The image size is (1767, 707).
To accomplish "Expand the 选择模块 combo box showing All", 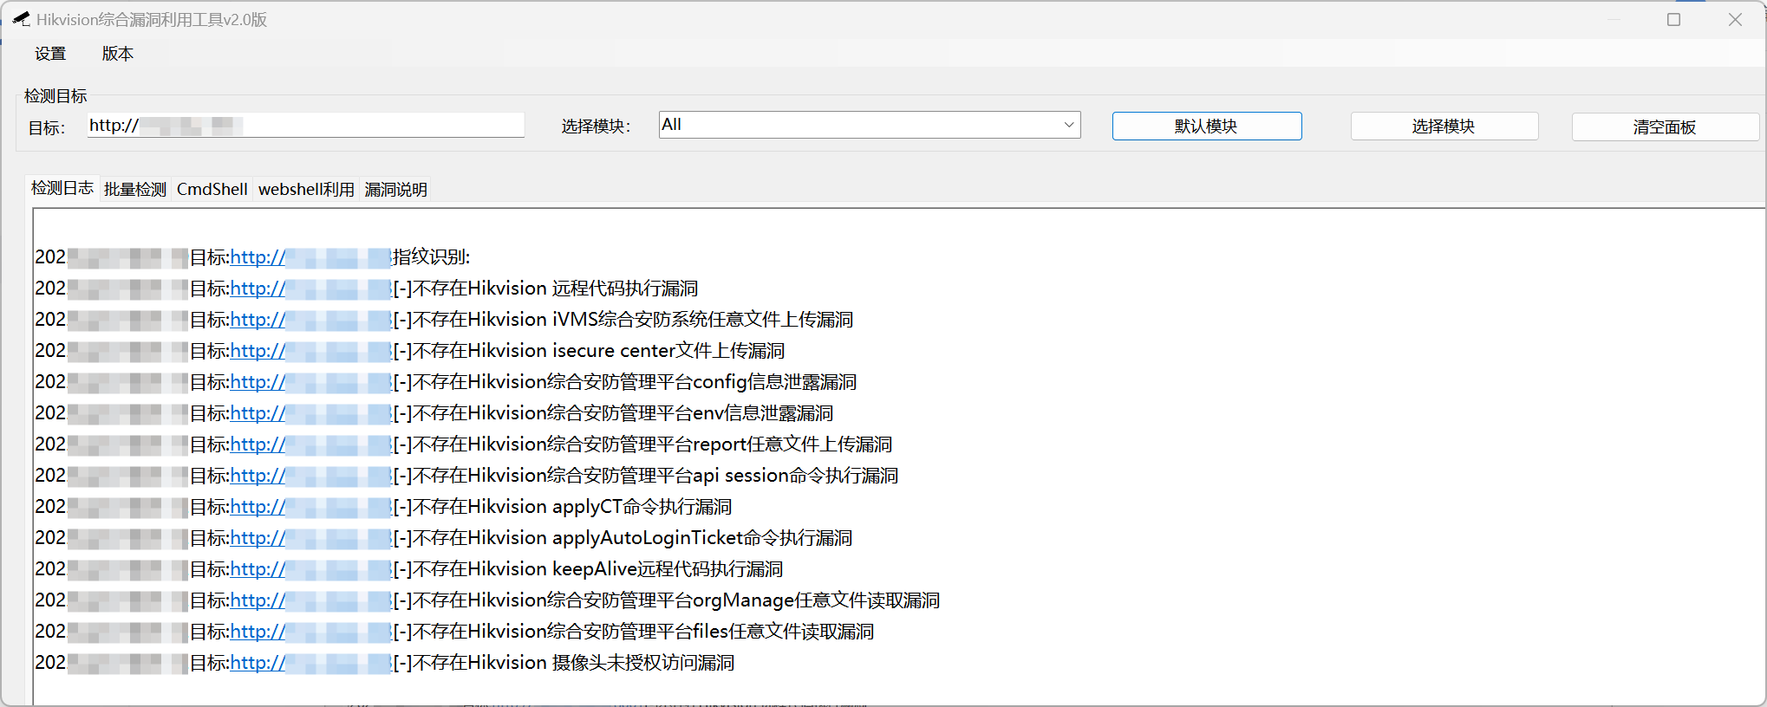I will (x=870, y=125).
